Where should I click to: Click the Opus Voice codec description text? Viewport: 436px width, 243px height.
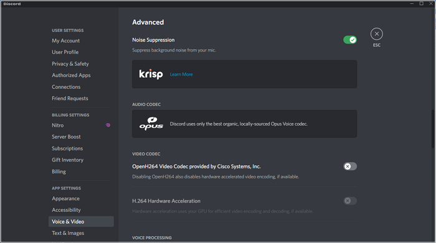[x=239, y=124]
